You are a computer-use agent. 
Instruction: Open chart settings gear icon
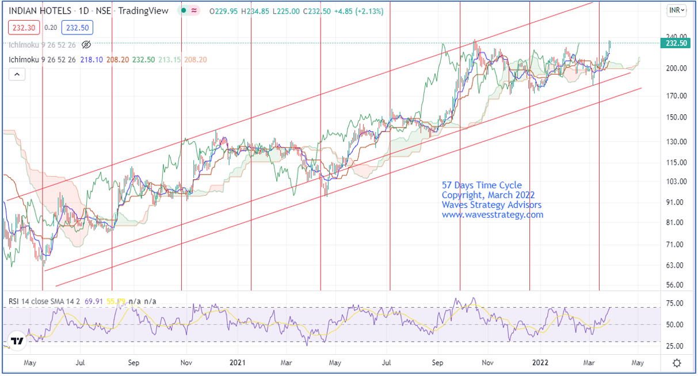click(677, 363)
